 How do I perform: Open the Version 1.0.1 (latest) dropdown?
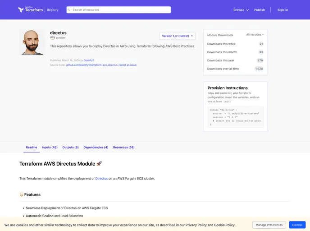tap(177, 36)
